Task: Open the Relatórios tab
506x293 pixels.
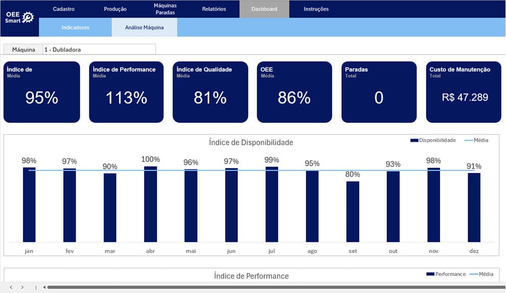Action: (x=214, y=9)
